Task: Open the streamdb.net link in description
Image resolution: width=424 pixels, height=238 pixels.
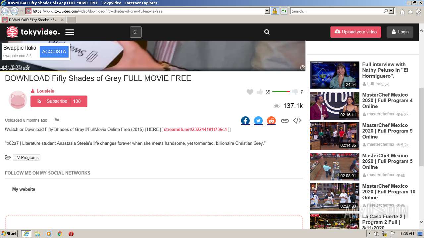Action: coord(195,129)
